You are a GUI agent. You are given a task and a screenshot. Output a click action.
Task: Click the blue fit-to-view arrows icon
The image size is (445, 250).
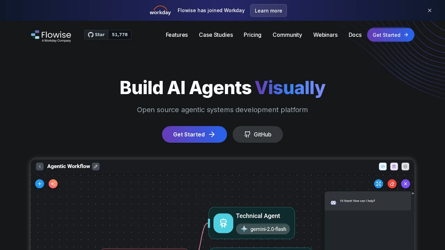(379, 184)
